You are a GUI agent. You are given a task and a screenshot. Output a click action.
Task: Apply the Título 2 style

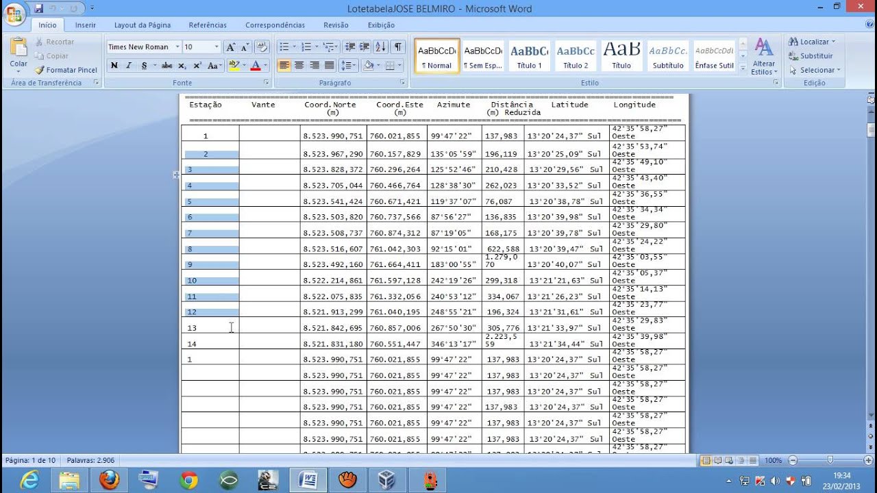click(x=576, y=55)
